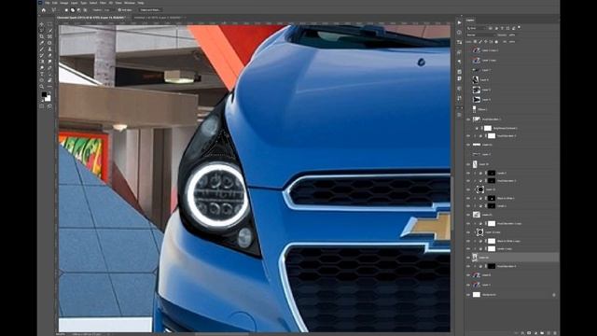
Task: Click New adjustment layer icon
Action: click(x=535, y=333)
